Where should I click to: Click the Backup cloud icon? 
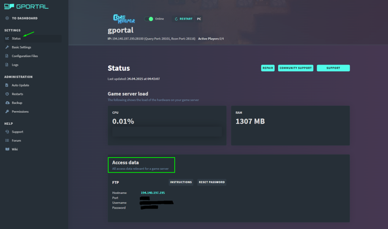tap(8, 103)
